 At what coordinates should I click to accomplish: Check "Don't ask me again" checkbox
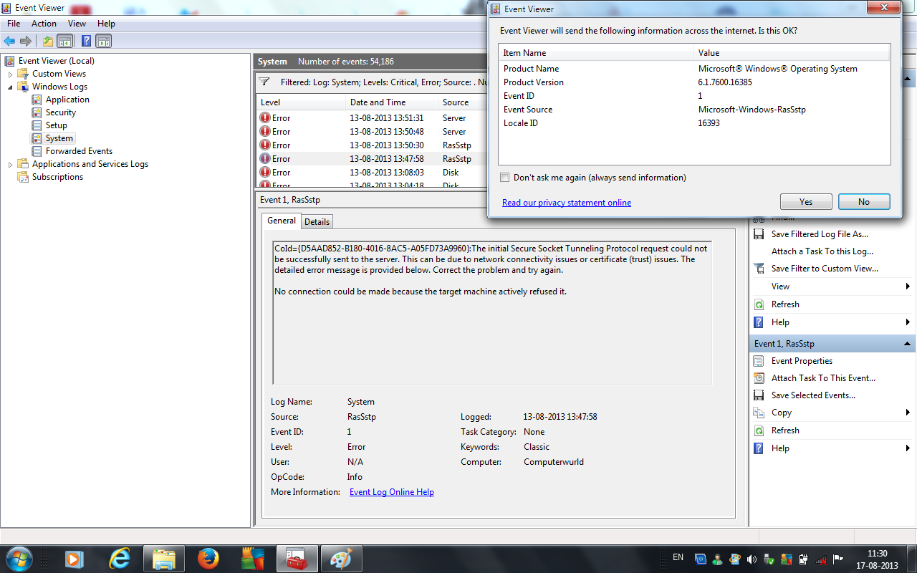[505, 178]
